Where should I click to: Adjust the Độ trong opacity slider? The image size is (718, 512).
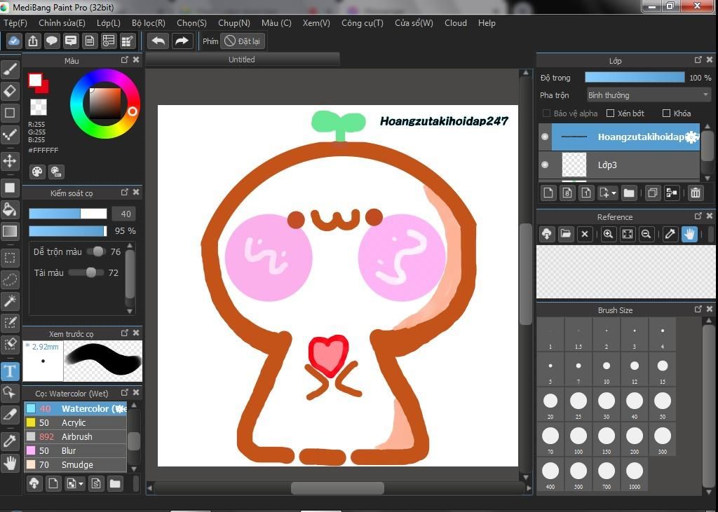[635, 77]
